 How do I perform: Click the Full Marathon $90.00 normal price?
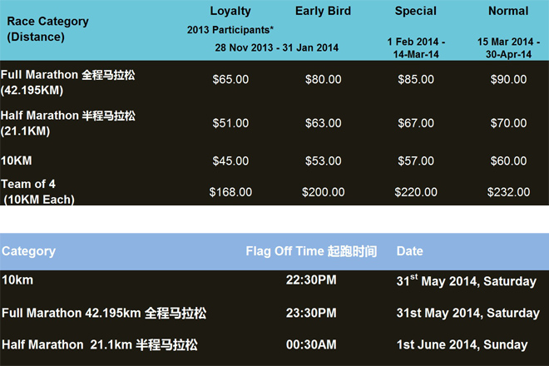pos(507,80)
